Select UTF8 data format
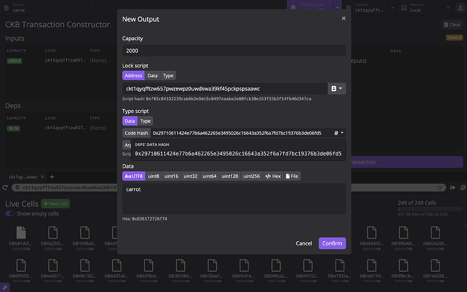 (x=134, y=176)
